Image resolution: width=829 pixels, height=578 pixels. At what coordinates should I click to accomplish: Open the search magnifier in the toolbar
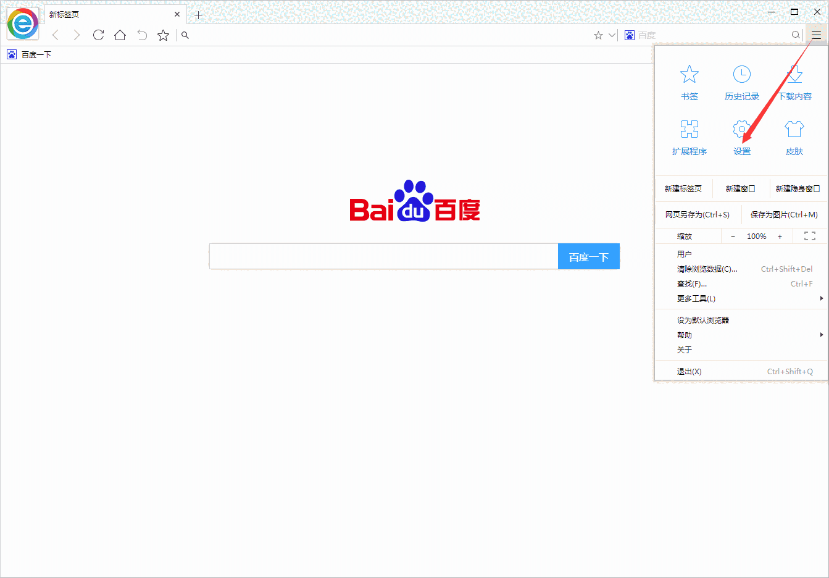185,35
